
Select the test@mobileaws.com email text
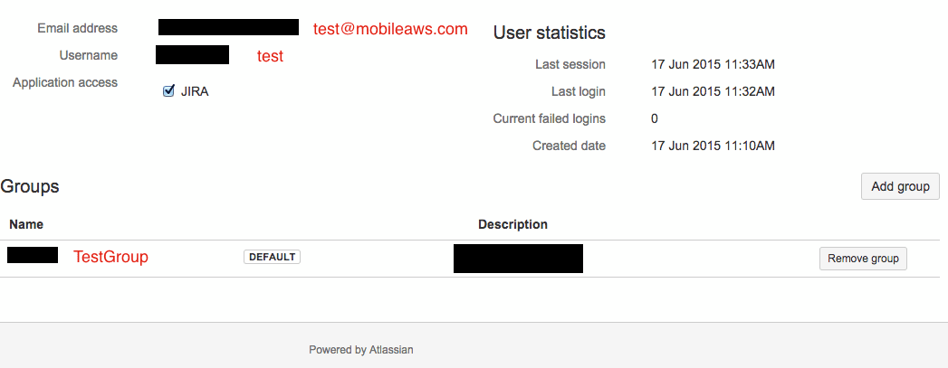pyautogui.click(x=390, y=29)
